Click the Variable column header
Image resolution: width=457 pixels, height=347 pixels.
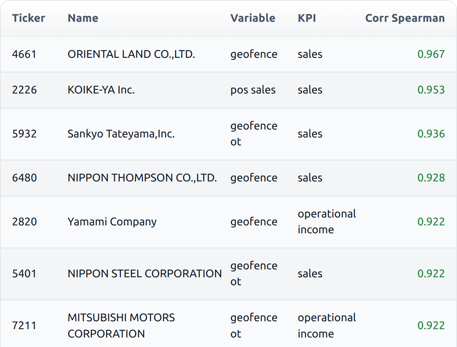pos(253,18)
